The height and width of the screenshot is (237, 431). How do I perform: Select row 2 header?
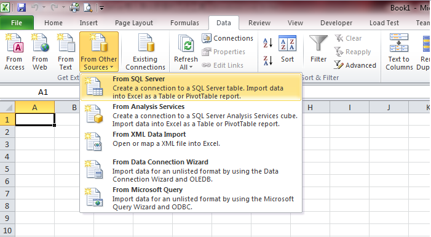coord(7,132)
